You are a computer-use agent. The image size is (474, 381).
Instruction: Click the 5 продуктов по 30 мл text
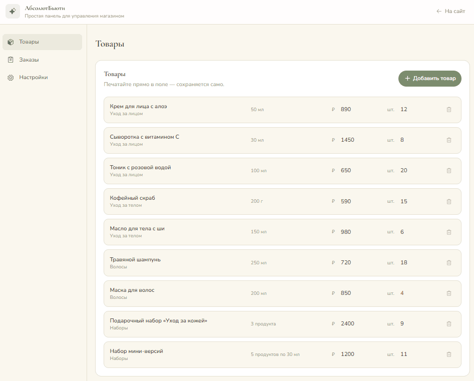[x=275, y=354]
